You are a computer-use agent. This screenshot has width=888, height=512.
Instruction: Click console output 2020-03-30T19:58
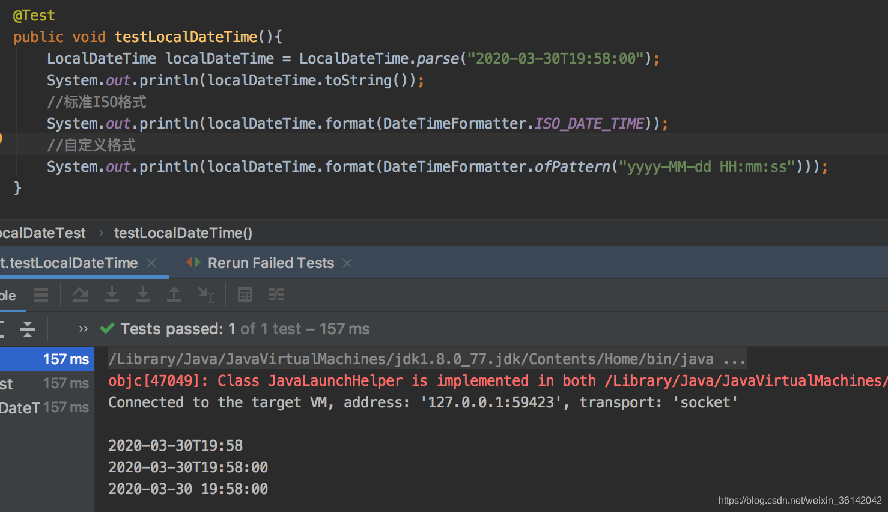click(175, 446)
